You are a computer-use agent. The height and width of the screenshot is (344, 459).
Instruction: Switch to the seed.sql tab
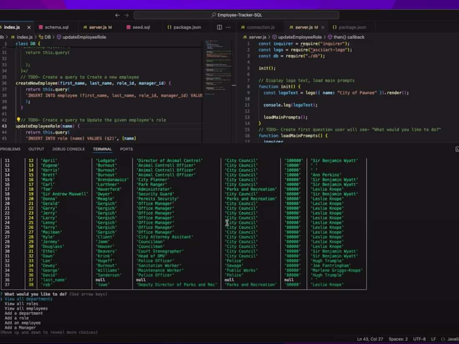click(138, 27)
